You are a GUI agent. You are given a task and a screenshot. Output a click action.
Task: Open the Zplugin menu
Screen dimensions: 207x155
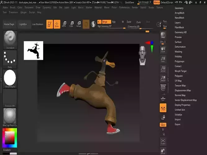click(x=23, y=12)
